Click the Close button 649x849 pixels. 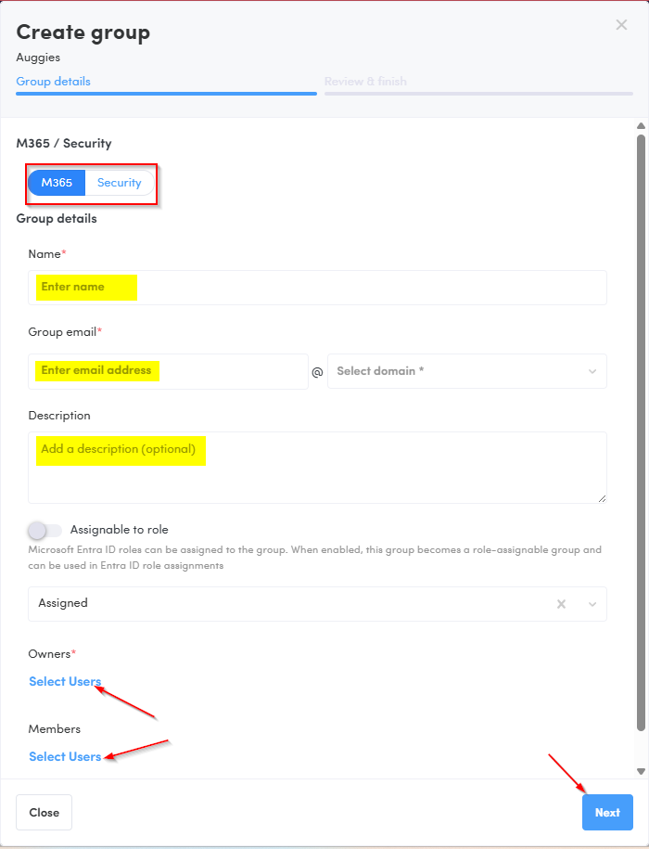45,813
